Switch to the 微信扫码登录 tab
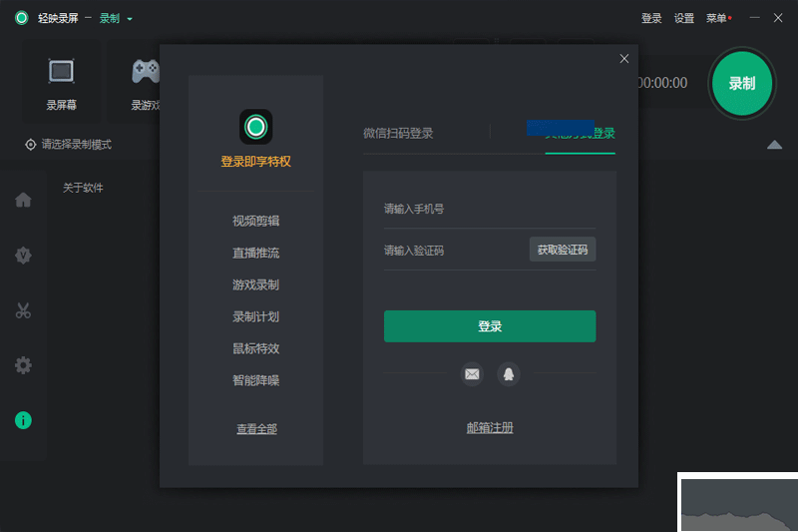Viewport: 798px width, 532px height. pos(398,134)
